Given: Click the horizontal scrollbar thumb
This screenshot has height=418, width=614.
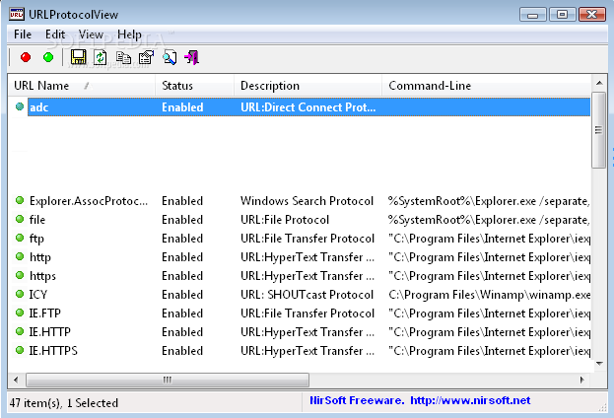Looking at the screenshot, I should pyautogui.click(x=168, y=380).
